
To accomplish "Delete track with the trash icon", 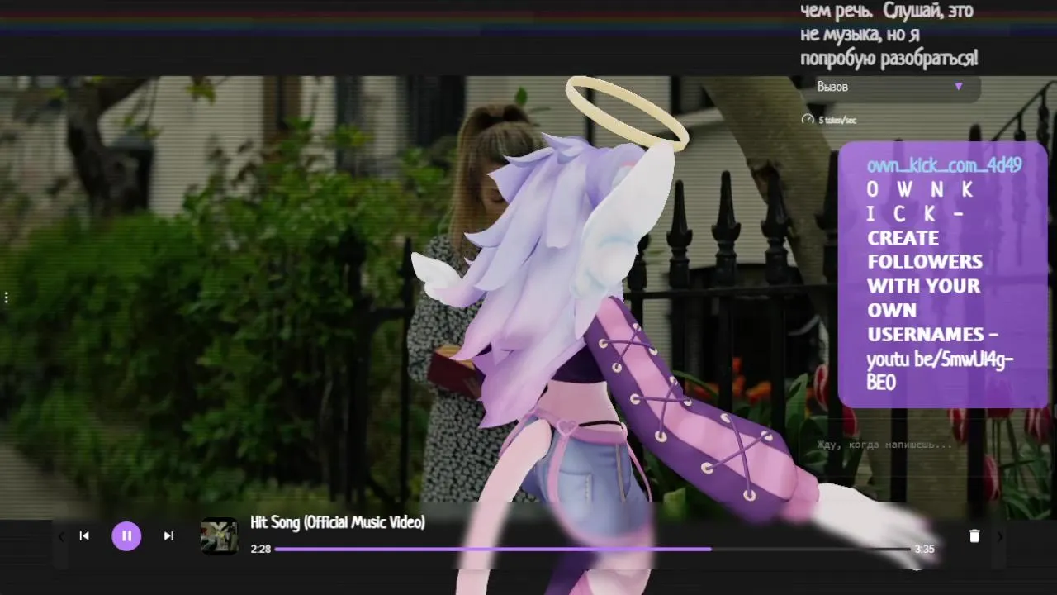I will click(974, 535).
